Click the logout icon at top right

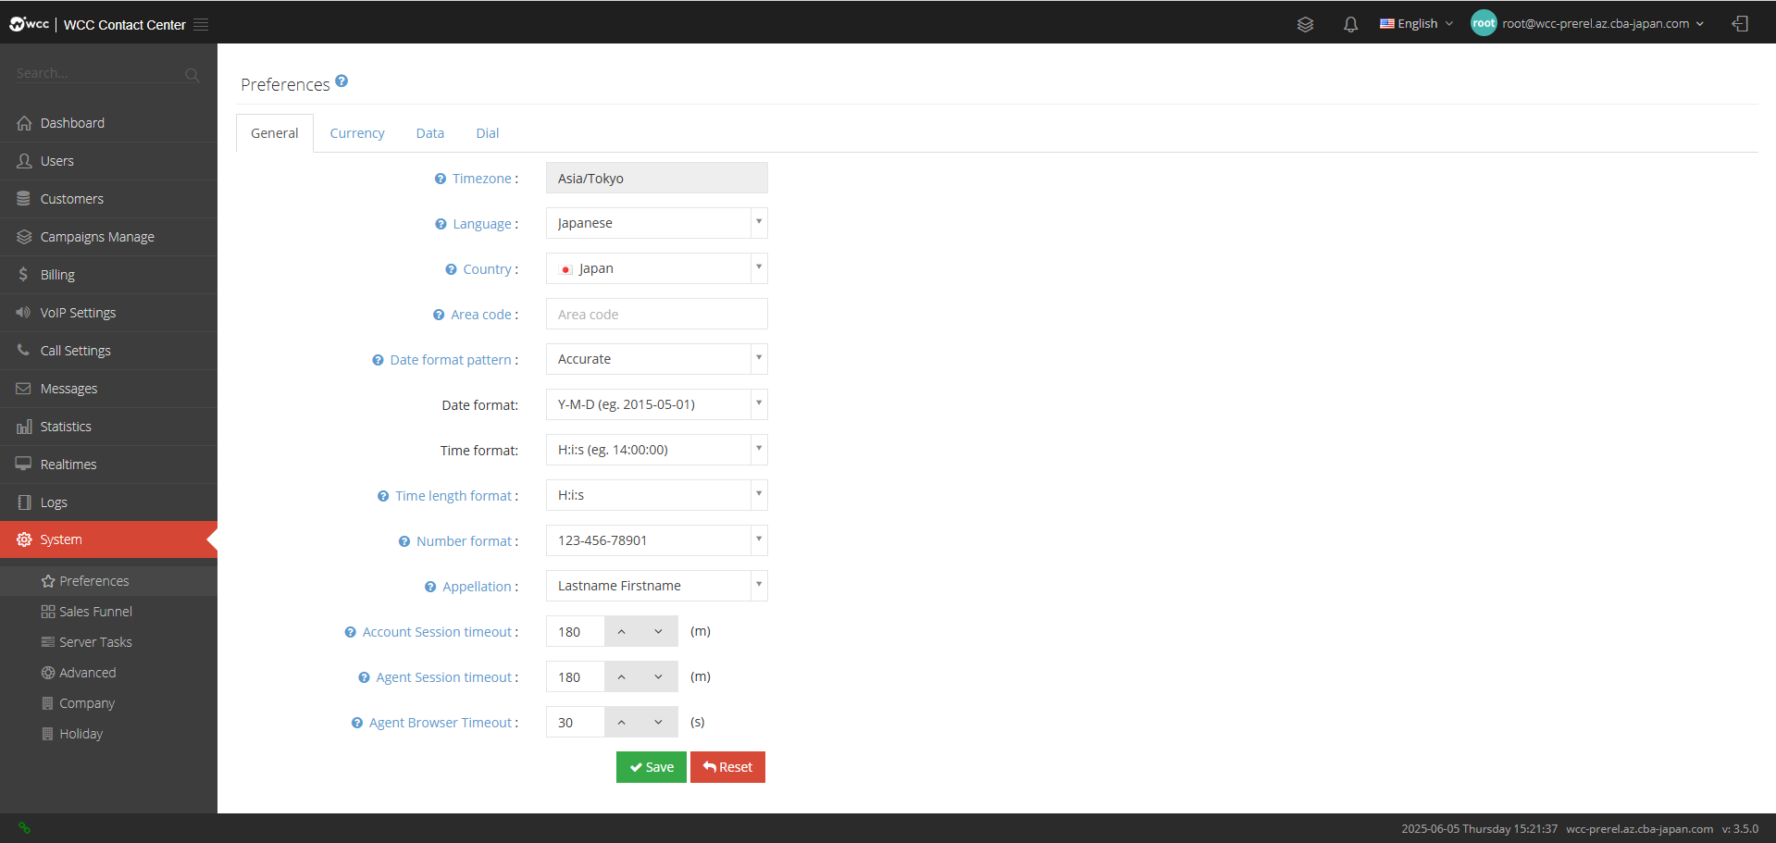point(1740,24)
